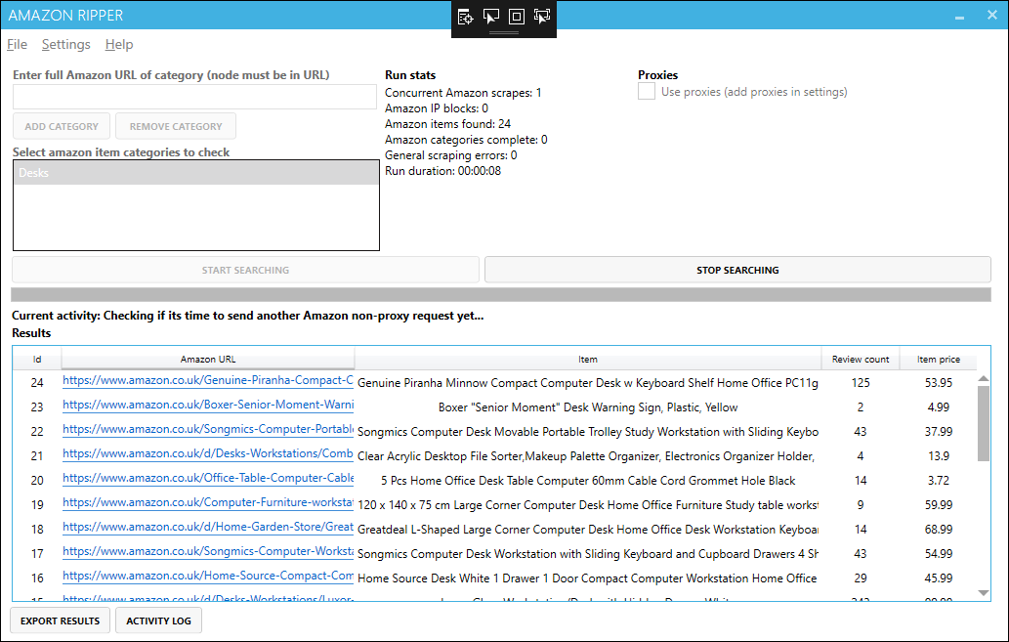1009x642 pixels.
Task: Open the Home-Garden-Store/Great Amazon link
Action: coord(208,527)
